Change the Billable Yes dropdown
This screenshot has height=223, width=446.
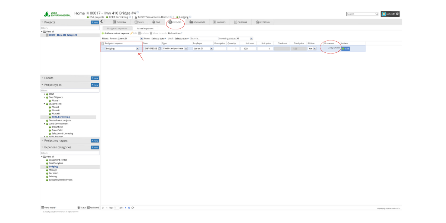point(315,49)
